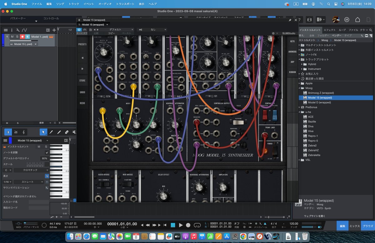Click the PRESETS button in Model 15
Screen dimensions: 375x243
(82, 44)
